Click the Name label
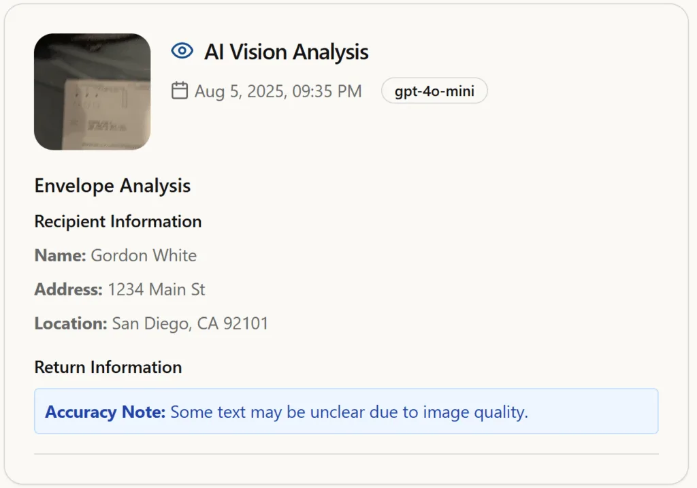The height and width of the screenshot is (488, 697). click(60, 255)
